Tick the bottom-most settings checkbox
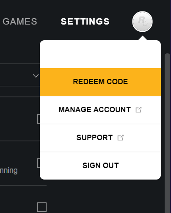The width and height of the screenshot is (171, 213). click(x=42, y=207)
